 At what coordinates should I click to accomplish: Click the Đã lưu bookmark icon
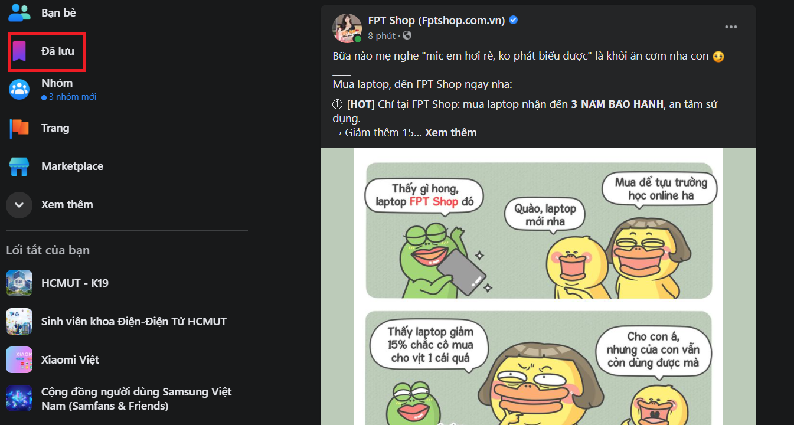coord(19,51)
